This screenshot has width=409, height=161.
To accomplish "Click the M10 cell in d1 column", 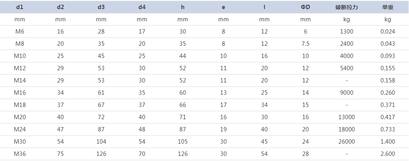I will click(x=19, y=56).
